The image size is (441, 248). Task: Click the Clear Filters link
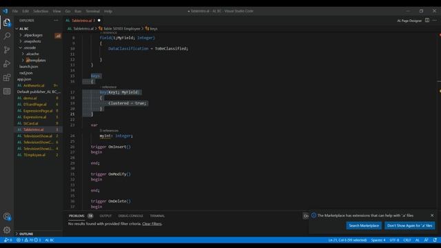[152, 224]
